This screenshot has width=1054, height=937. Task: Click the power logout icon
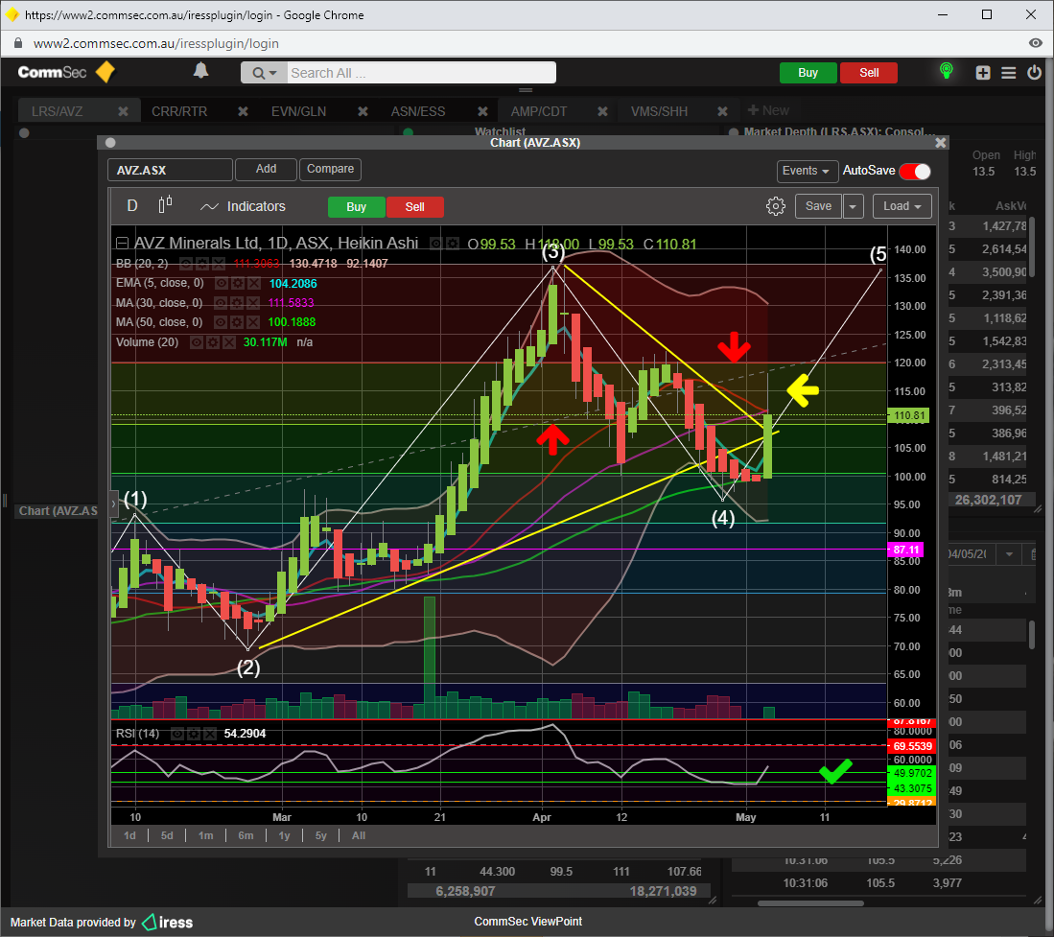click(x=1034, y=73)
